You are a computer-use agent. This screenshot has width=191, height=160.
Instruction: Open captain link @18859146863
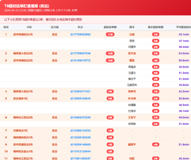coord(81,145)
